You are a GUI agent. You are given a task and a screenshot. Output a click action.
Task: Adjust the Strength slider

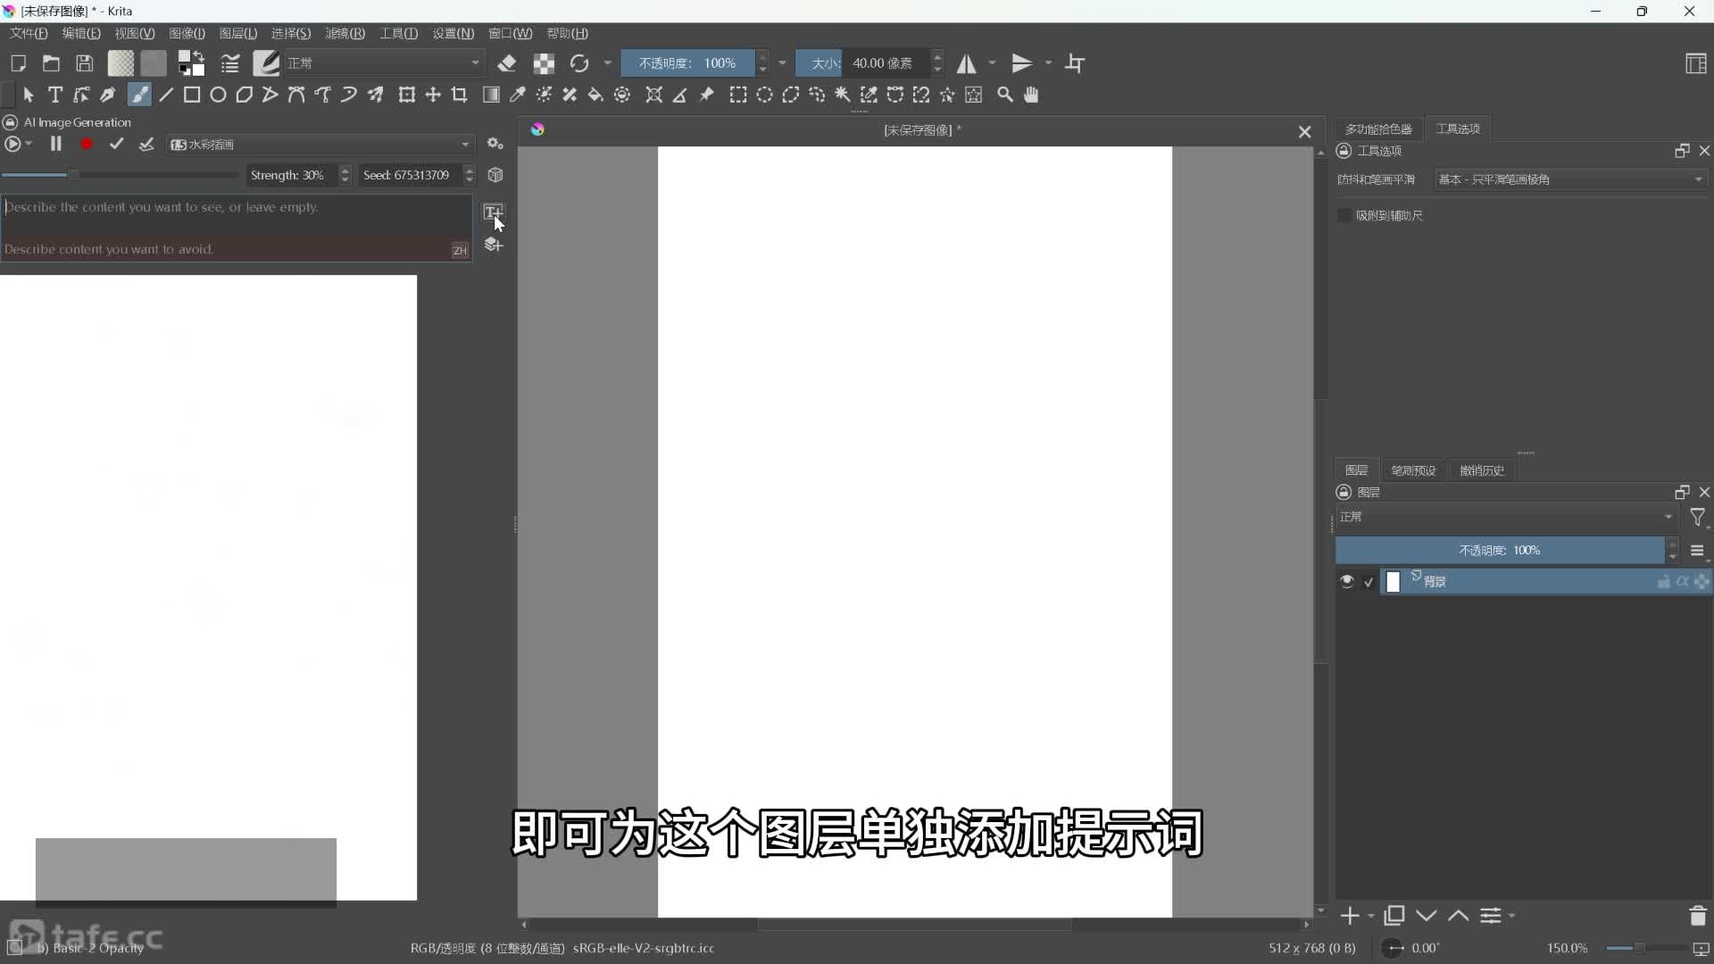click(121, 175)
